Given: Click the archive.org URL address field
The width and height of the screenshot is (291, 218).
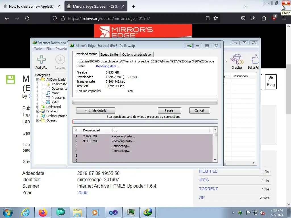Looking at the screenshot, I should point(135,18).
